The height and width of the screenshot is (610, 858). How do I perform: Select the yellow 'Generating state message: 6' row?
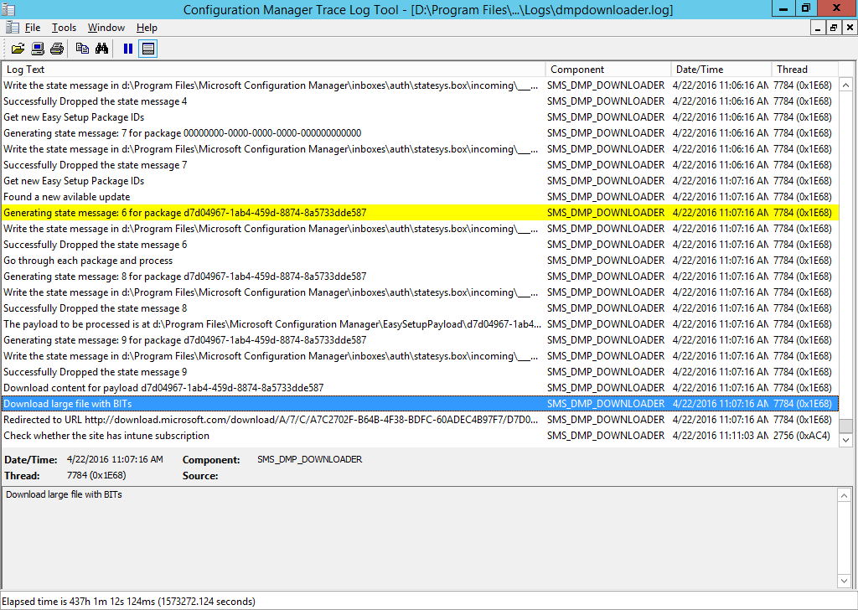click(x=420, y=213)
